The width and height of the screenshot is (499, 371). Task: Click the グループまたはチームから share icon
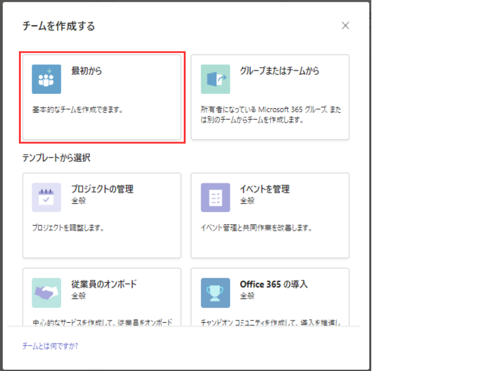click(215, 79)
